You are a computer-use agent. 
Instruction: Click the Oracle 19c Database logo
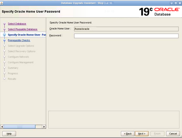tap(159, 12)
